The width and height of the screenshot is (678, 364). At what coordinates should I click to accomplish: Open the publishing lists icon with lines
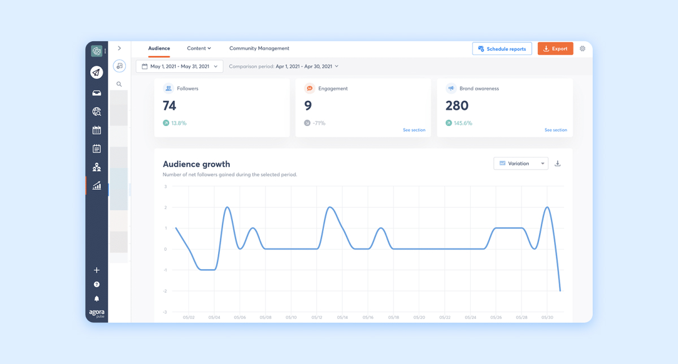pos(97,149)
